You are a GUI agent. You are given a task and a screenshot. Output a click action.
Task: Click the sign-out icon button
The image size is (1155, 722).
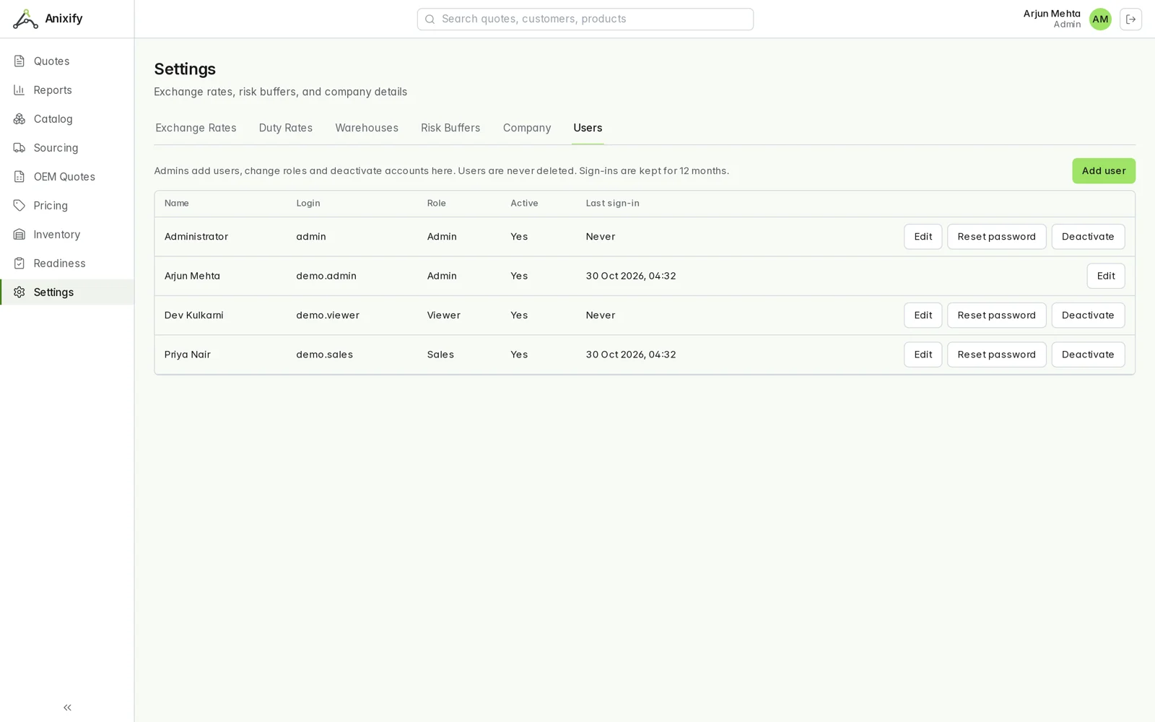coord(1131,19)
